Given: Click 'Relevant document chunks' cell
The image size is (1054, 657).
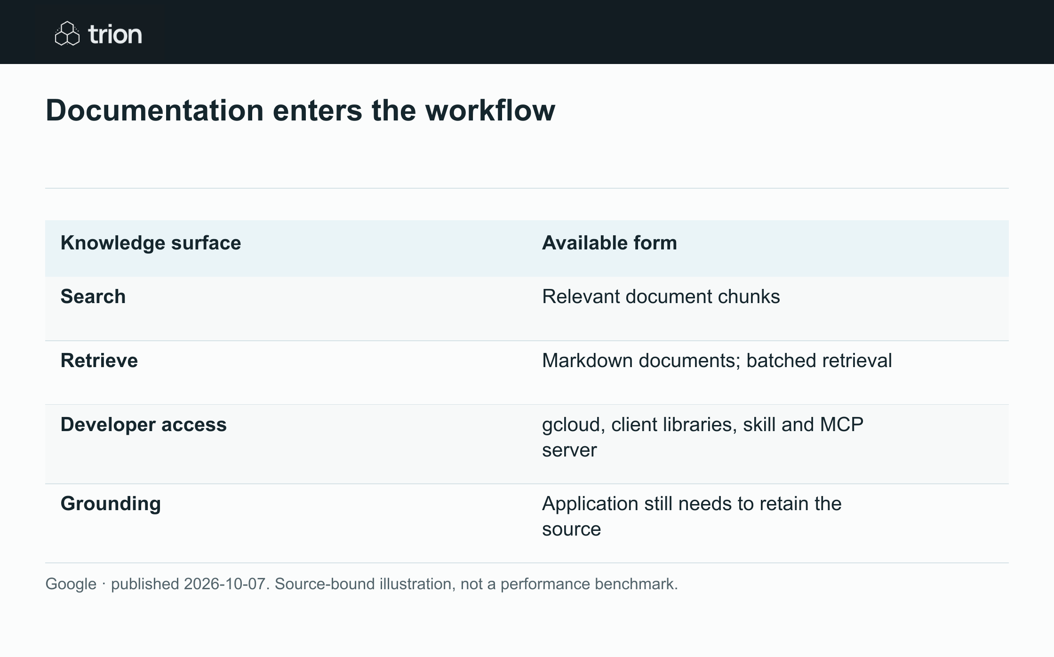Looking at the screenshot, I should click(661, 296).
